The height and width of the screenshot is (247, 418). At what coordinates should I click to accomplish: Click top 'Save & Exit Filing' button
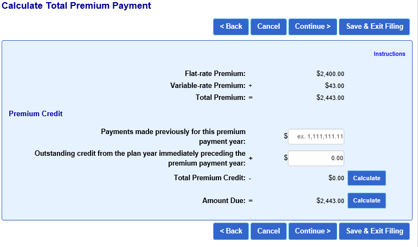pos(375,27)
